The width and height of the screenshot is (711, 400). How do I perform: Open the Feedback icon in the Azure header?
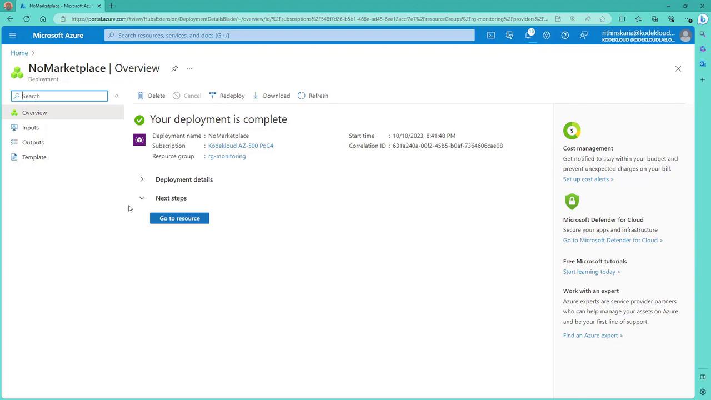[x=583, y=35]
